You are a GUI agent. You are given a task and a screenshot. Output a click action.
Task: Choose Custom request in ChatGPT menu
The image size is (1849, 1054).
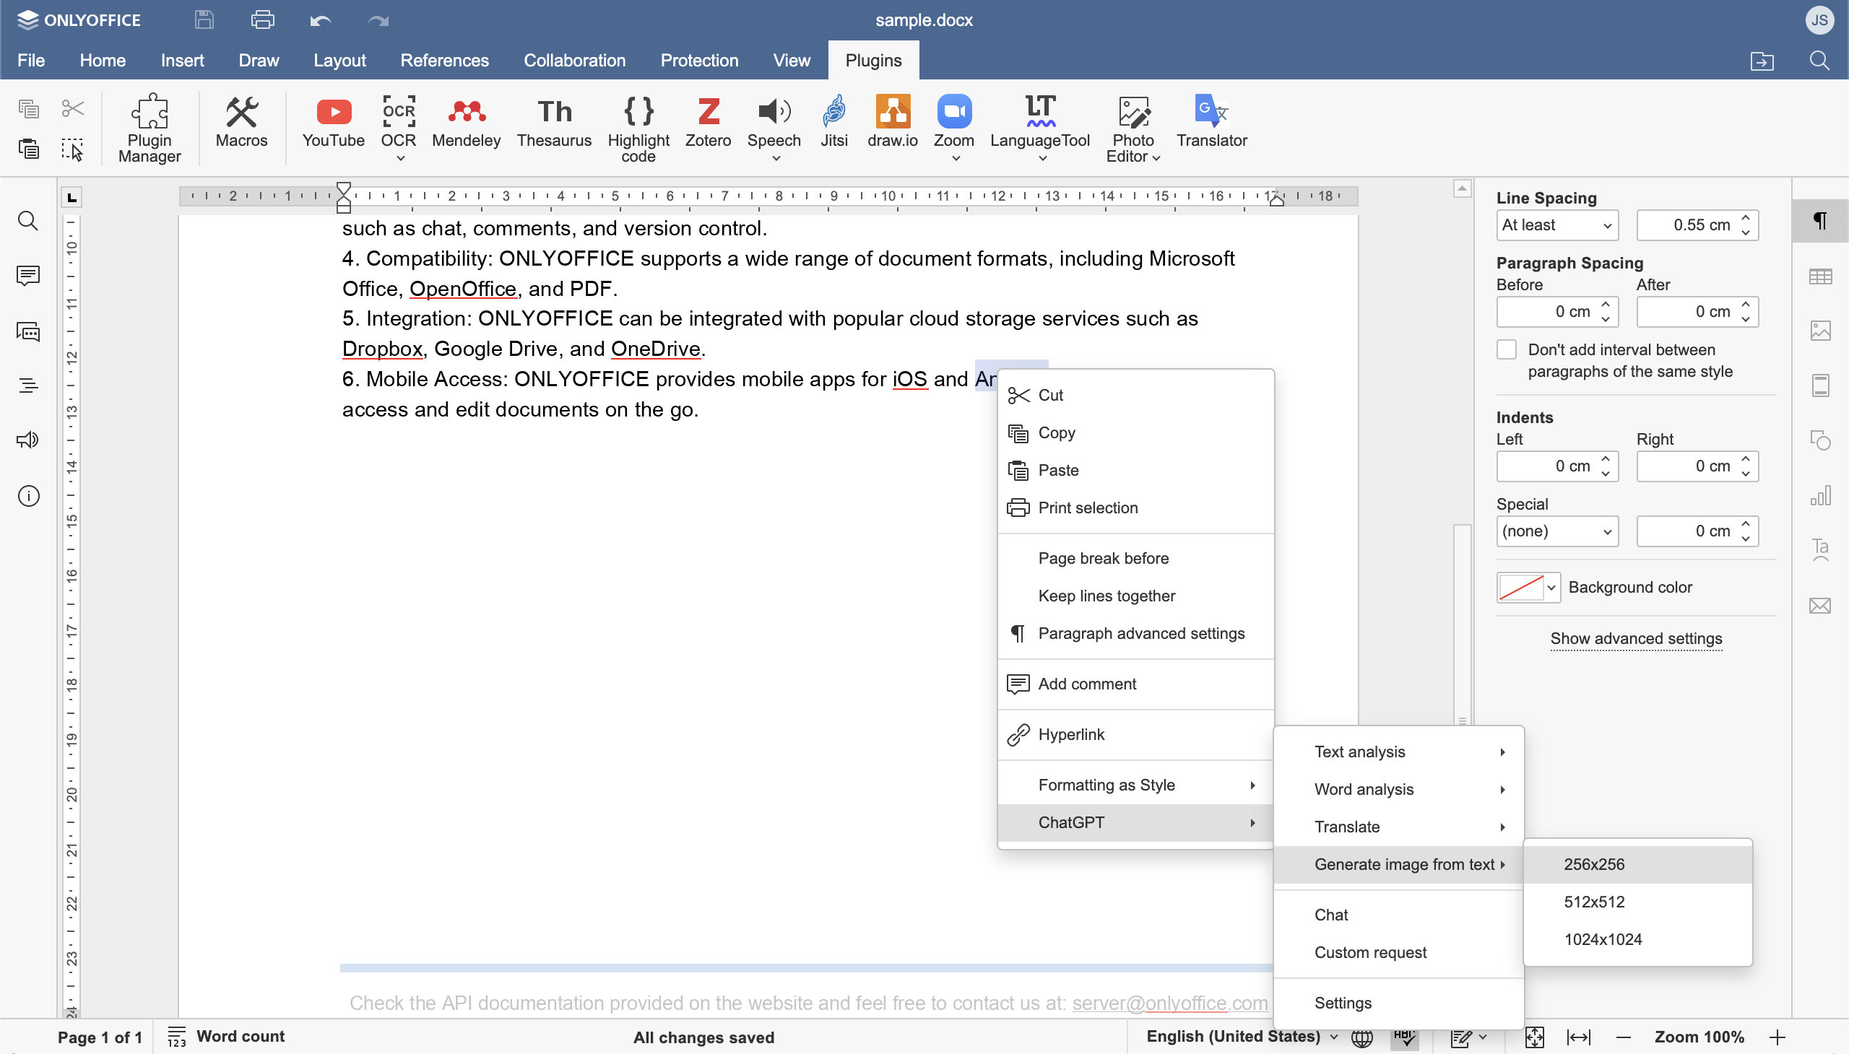point(1398,953)
